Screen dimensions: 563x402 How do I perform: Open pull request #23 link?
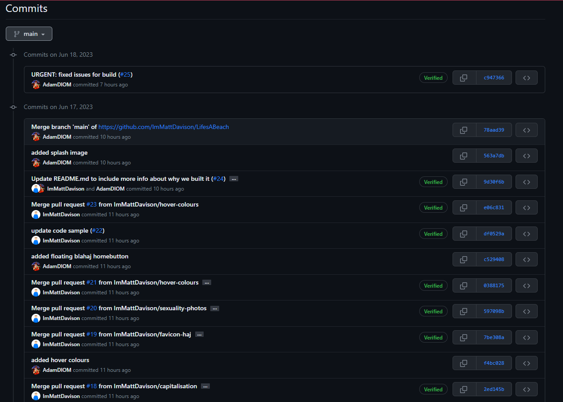pos(92,204)
